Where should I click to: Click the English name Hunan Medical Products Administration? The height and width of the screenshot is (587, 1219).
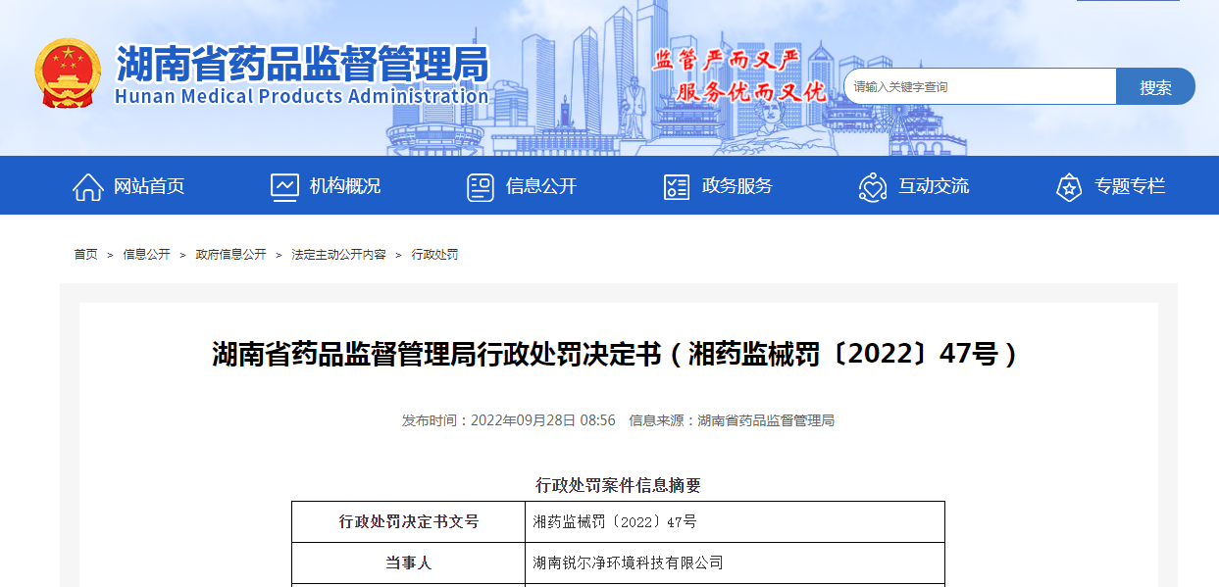pos(301,96)
